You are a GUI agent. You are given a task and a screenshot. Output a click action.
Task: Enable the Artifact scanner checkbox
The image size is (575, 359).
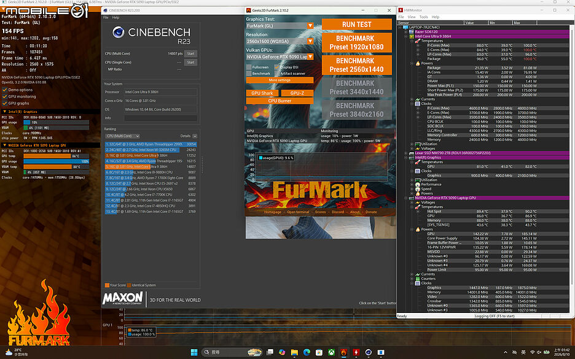(x=277, y=74)
